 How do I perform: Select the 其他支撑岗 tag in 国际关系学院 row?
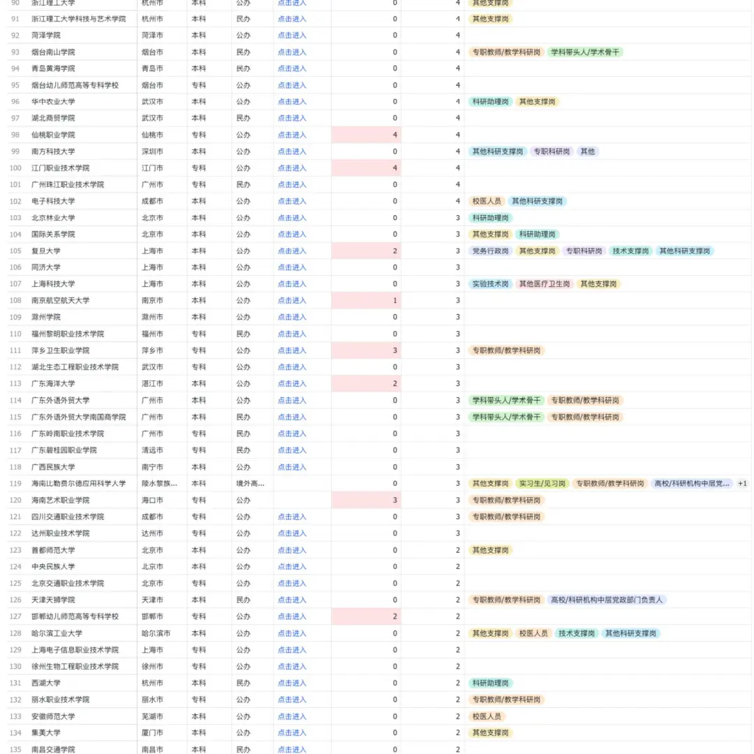point(490,234)
